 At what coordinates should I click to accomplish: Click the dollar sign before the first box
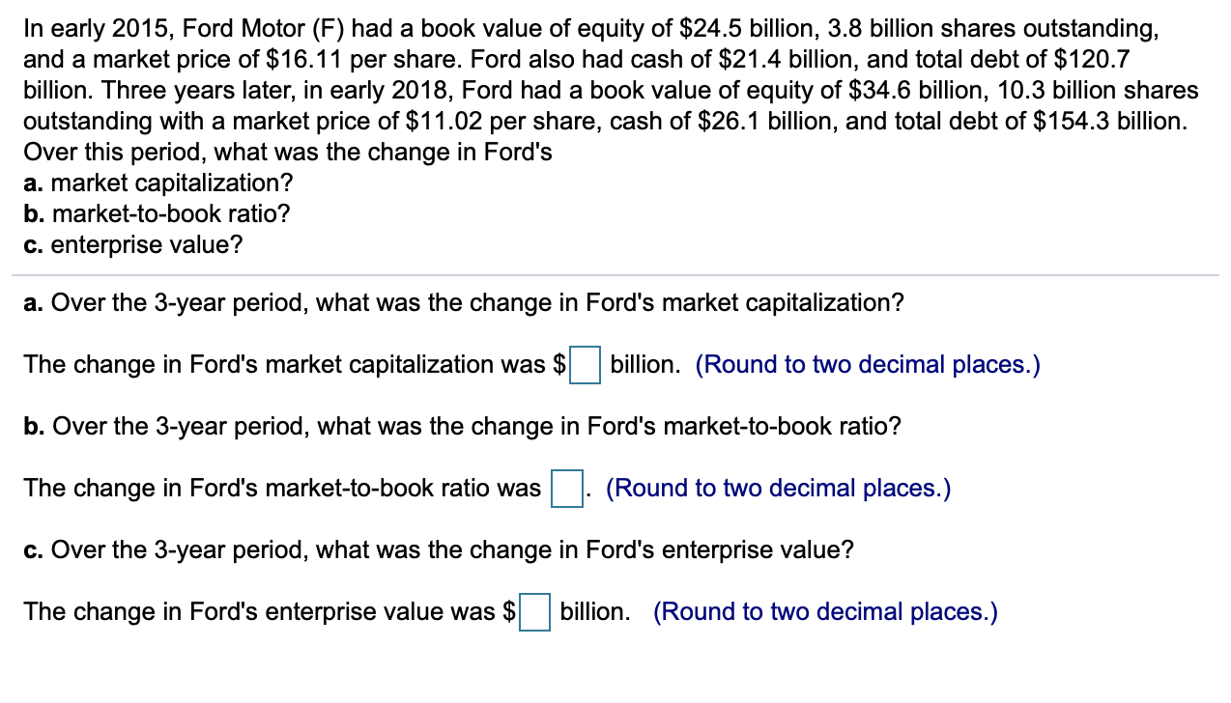pyautogui.click(x=558, y=364)
